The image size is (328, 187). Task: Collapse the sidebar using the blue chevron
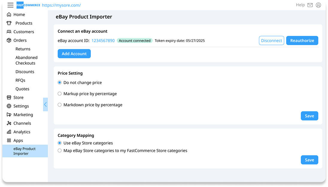45,104
